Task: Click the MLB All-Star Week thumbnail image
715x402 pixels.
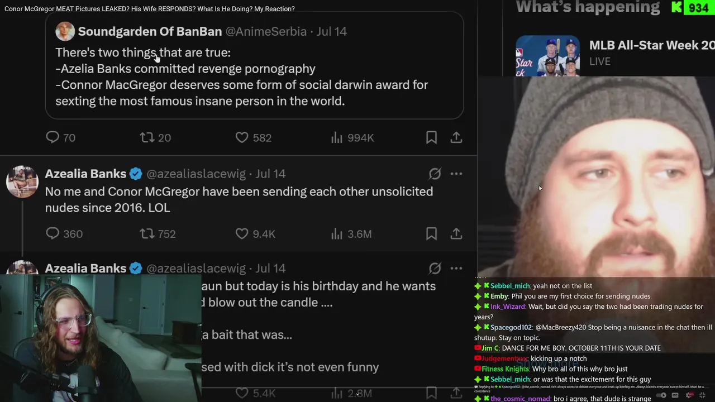Action: pyautogui.click(x=547, y=56)
